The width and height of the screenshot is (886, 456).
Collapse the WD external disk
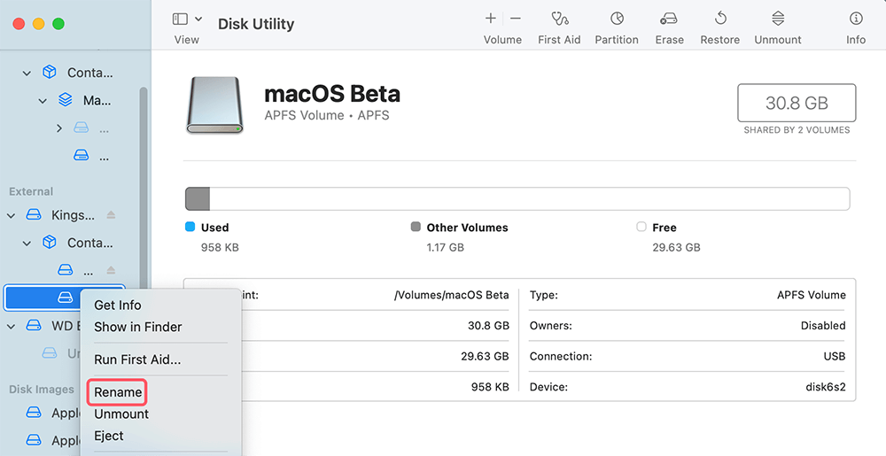(x=11, y=326)
